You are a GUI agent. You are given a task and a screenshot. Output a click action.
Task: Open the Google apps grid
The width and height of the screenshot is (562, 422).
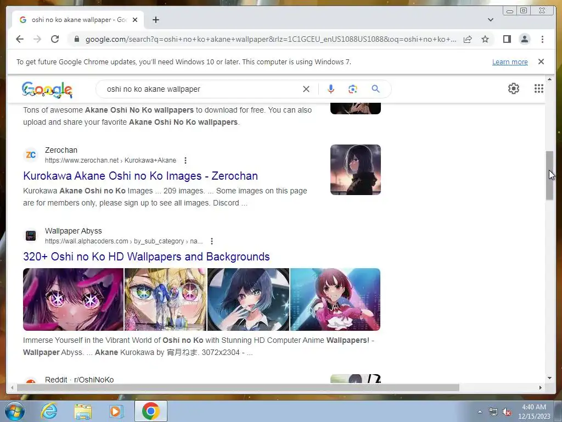pyautogui.click(x=539, y=88)
